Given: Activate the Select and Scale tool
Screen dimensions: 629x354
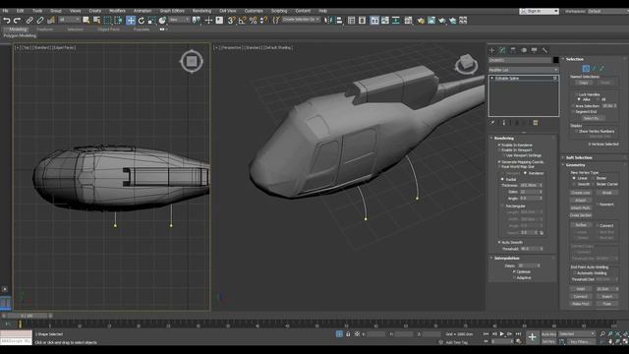Looking at the screenshot, I should (152, 20).
